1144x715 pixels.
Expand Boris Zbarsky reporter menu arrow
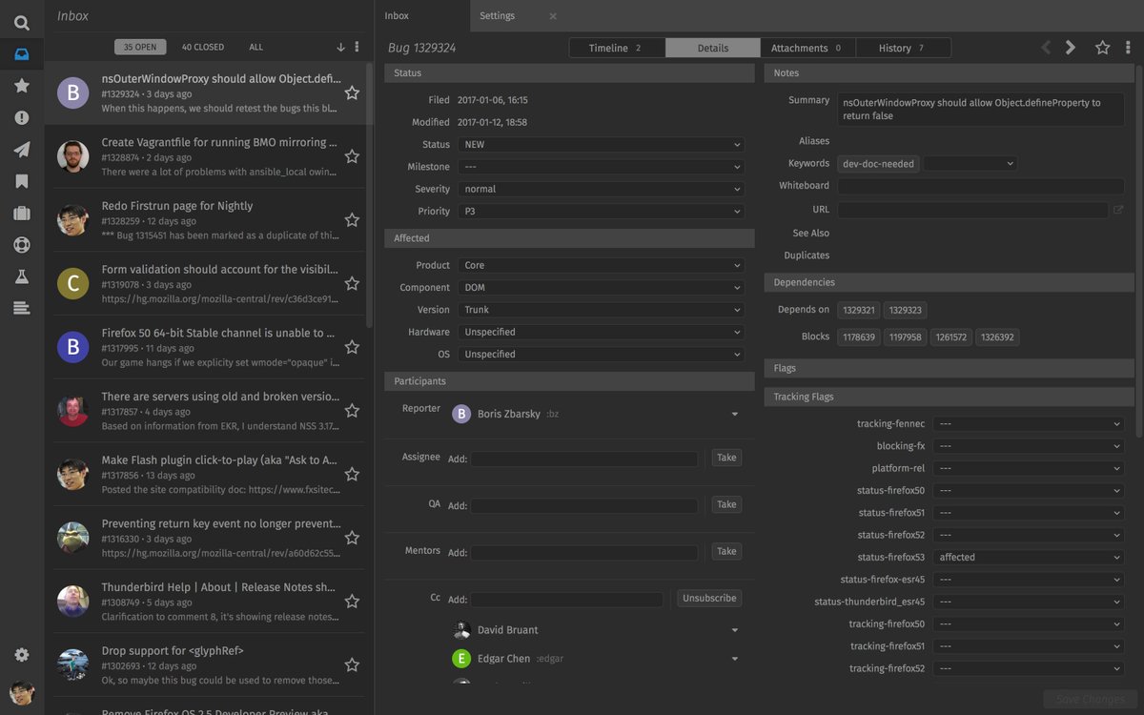point(734,414)
